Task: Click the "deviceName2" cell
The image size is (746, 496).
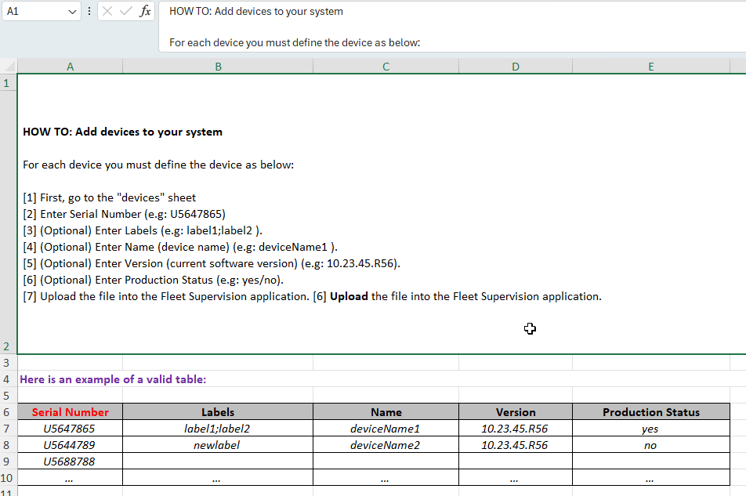Action: click(386, 445)
